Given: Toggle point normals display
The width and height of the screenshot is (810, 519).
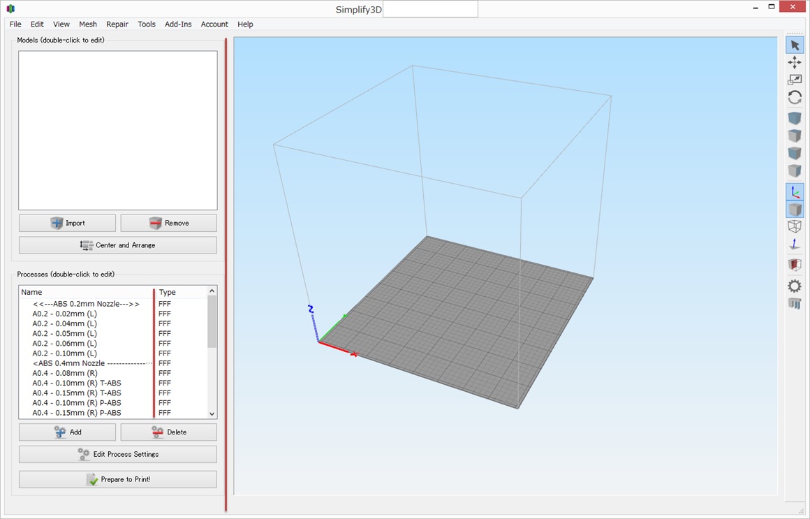Looking at the screenshot, I should click(795, 244).
